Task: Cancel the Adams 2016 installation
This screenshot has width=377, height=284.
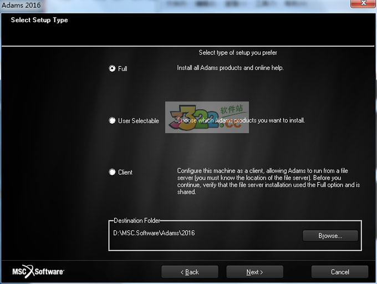Action: (x=340, y=272)
